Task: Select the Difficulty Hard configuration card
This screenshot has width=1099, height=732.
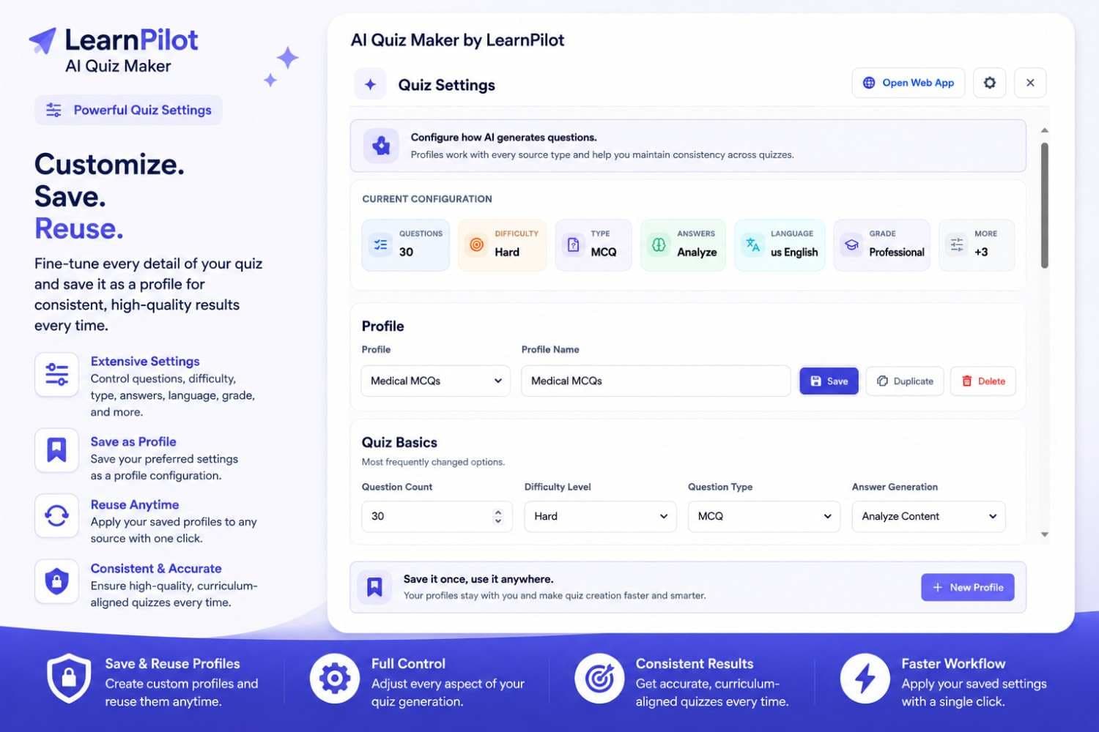Action: click(x=502, y=244)
